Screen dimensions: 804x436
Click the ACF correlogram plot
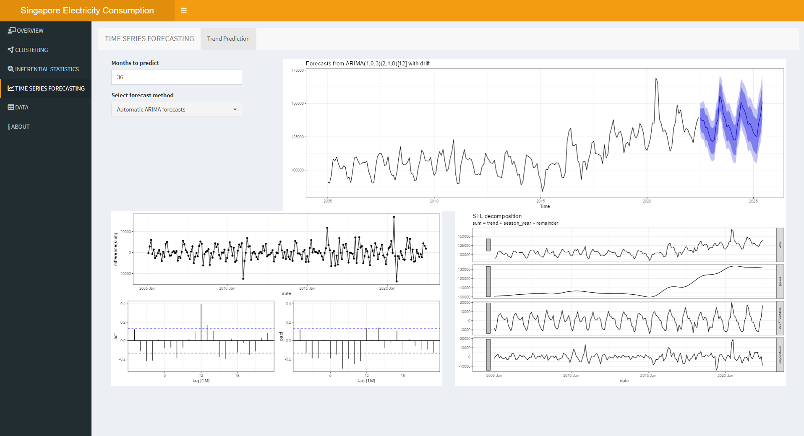coord(201,336)
